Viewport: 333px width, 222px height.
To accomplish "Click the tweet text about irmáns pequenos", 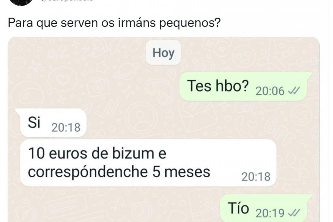I will point(115,23).
